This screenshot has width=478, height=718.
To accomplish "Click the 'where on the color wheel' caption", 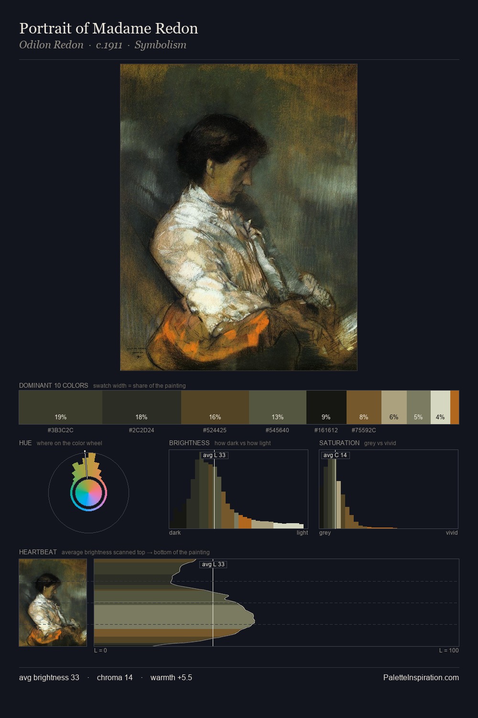I will (69, 443).
